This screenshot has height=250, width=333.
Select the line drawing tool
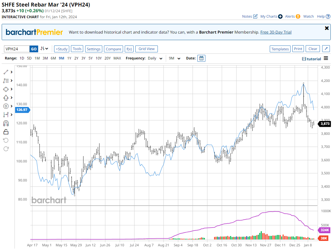tap(6, 72)
